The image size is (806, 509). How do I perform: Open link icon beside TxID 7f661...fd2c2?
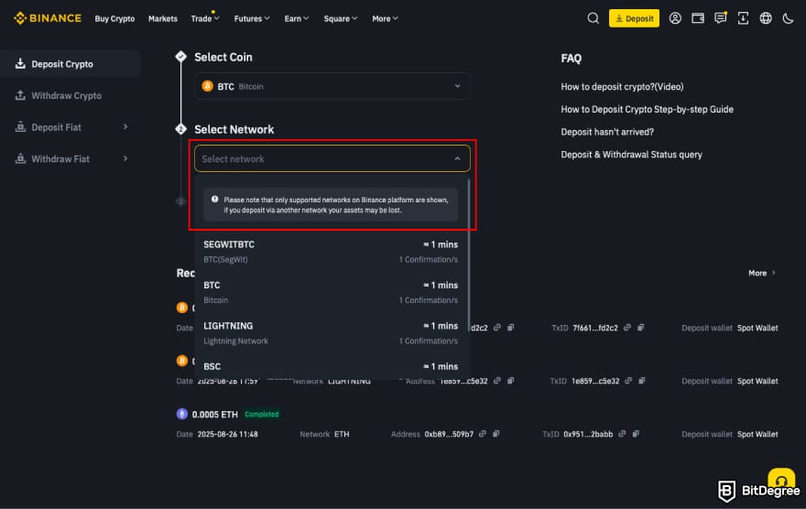pyautogui.click(x=627, y=328)
